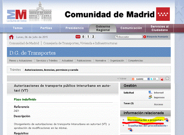Open the Organización menu item
Screen dimensions: 184x135
[x=117, y=60]
